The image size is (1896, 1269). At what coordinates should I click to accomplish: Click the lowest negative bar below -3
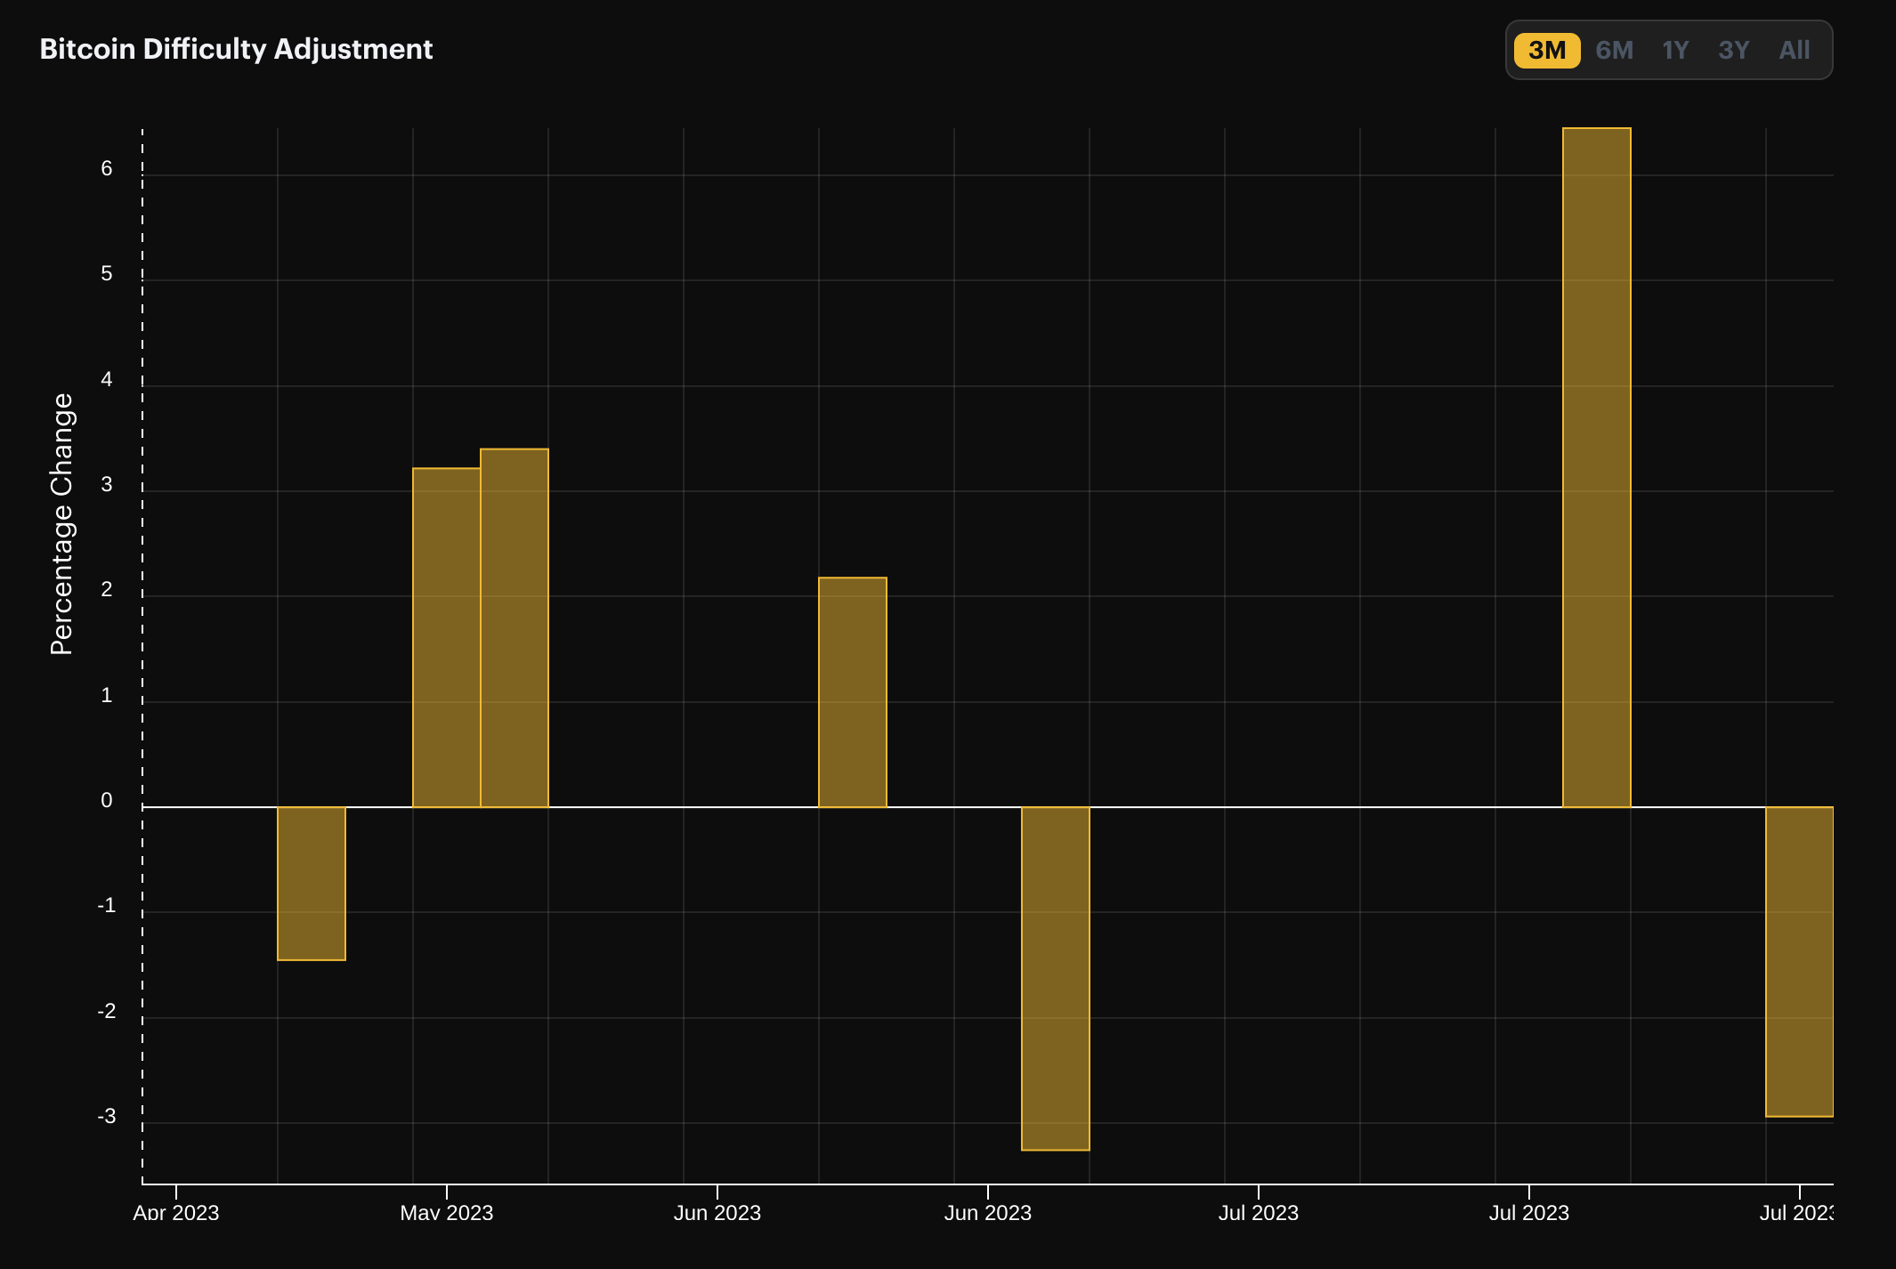[1055, 978]
